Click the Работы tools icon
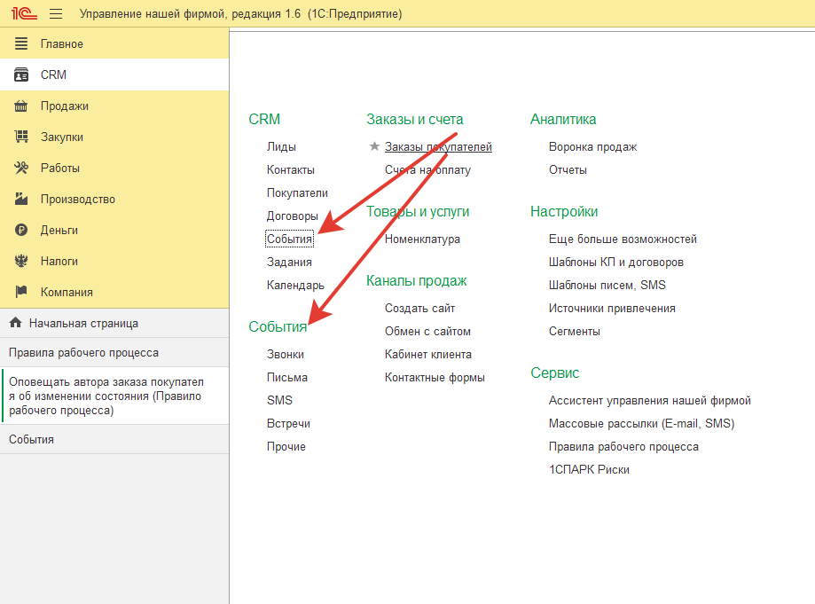This screenshot has width=815, height=604. click(20, 168)
